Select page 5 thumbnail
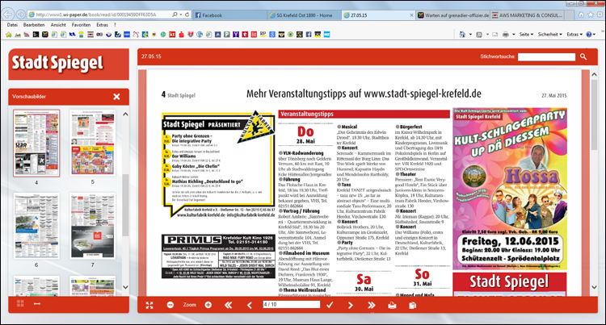Viewport: 606px width, 325px height. [x=92, y=143]
